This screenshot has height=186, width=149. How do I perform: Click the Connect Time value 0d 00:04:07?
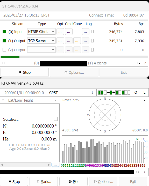133,15
